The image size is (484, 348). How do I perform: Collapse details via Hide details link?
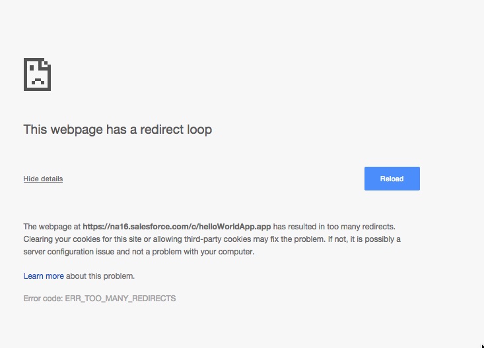[43, 179]
